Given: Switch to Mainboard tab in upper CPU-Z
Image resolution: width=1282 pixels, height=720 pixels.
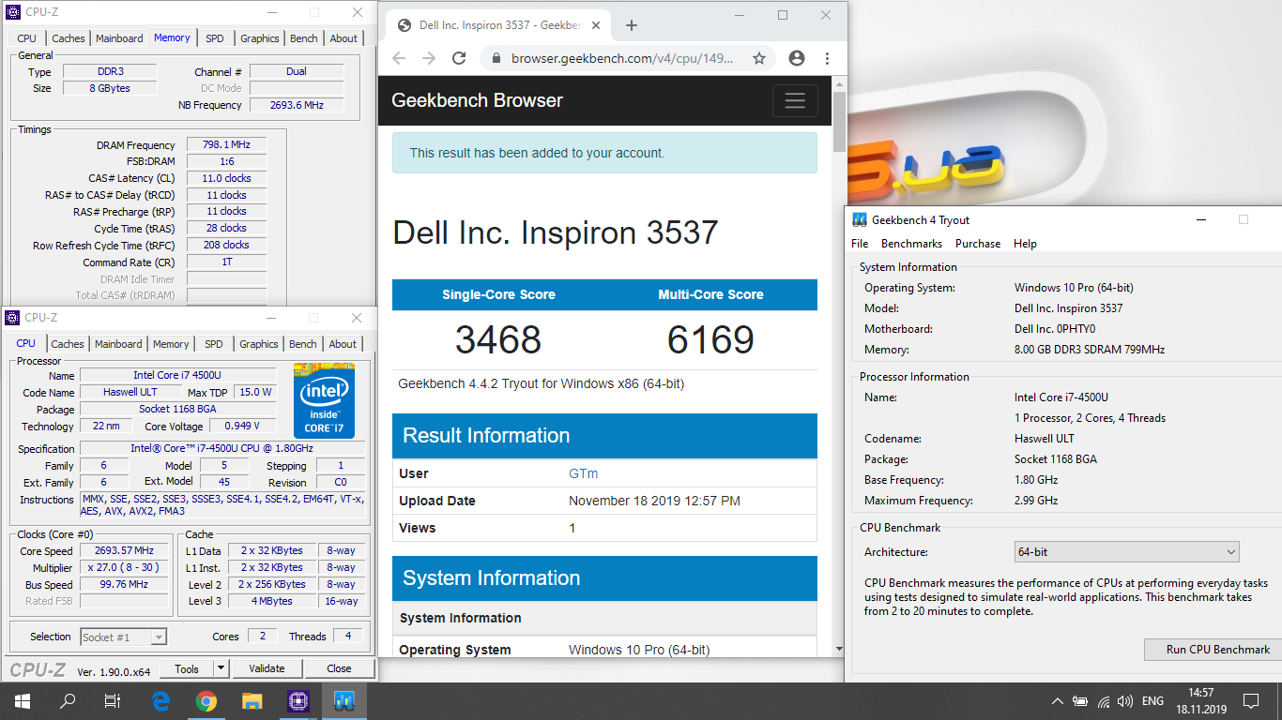Looking at the screenshot, I should click(x=119, y=38).
